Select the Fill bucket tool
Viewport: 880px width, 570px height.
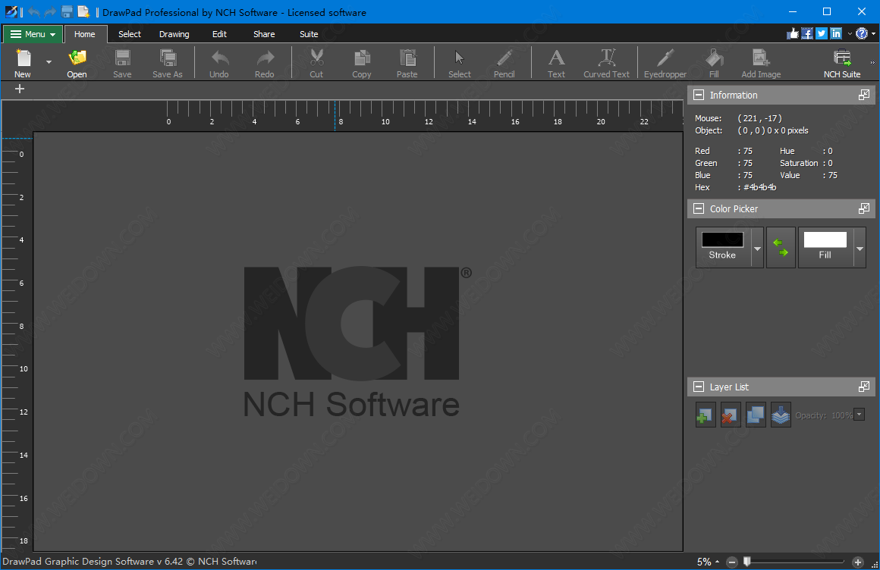click(714, 63)
